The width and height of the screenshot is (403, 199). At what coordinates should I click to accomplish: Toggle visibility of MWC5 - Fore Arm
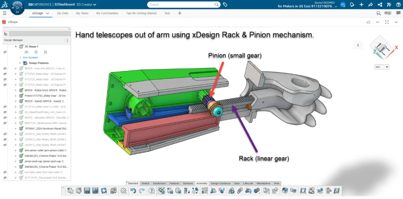pyautogui.click(x=5, y=68)
